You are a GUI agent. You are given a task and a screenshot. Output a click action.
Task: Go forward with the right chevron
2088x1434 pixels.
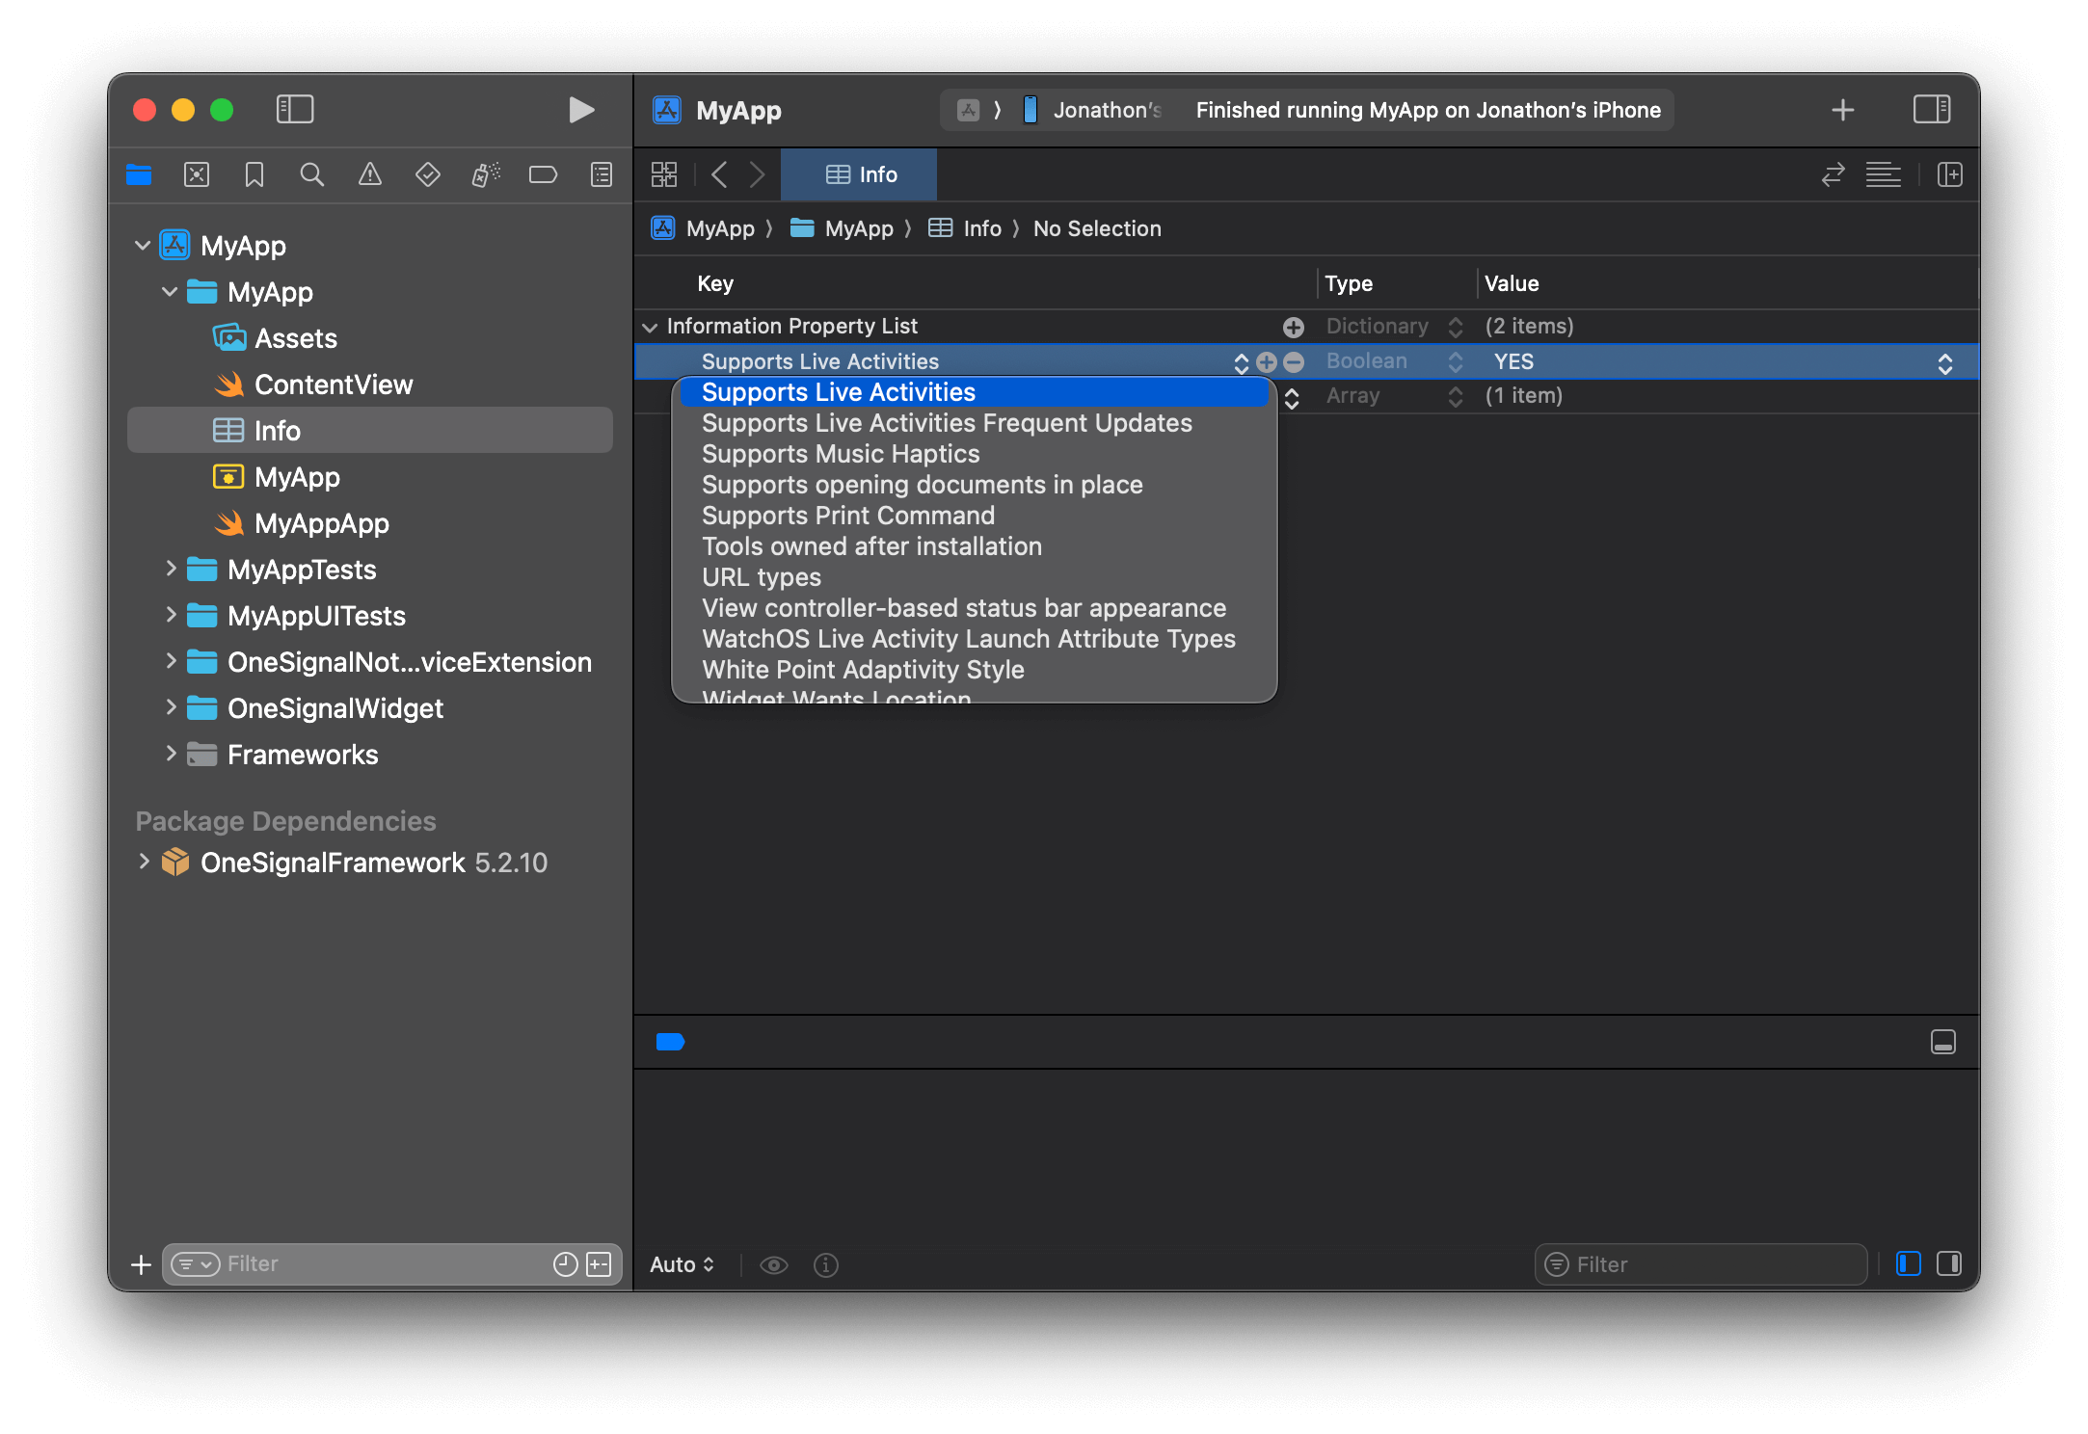(758, 174)
